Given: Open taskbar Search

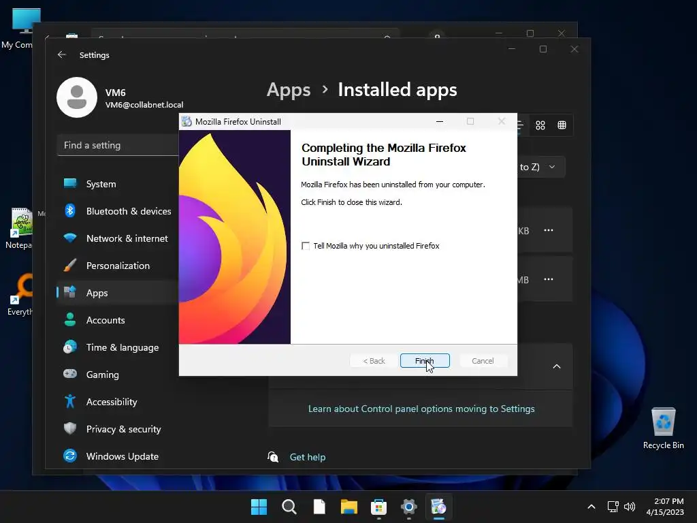Looking at the screenshot, I should [x=289, y=507].
